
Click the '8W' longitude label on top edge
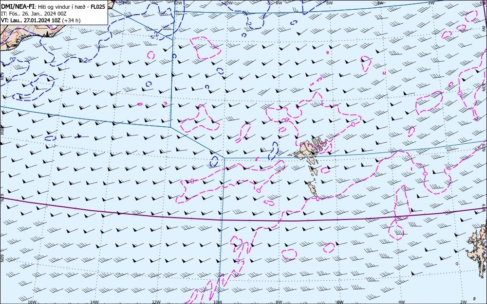pos(279,3)
